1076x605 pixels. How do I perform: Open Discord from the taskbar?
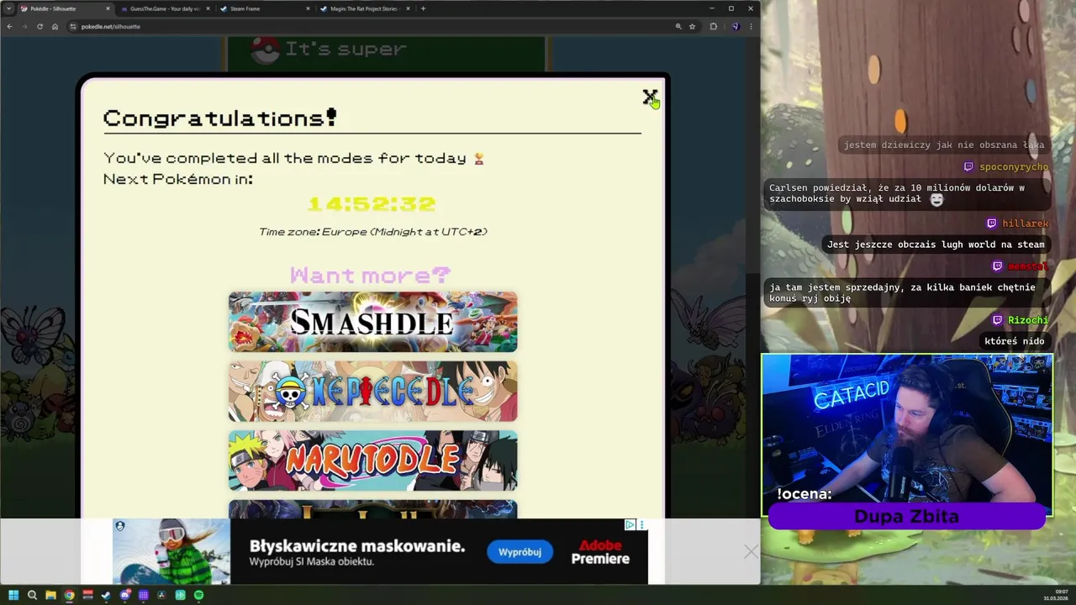pyautogui.click(x=124, y=595)
